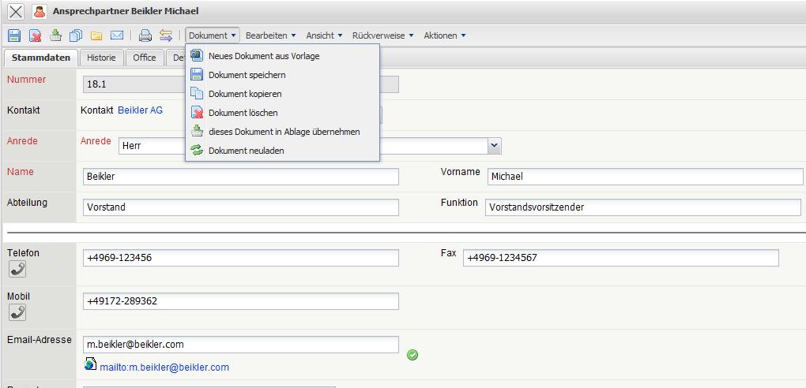The image size is (806, 388).
Task: Click the envelope mail toolbar icon
Action: [117, 35]
